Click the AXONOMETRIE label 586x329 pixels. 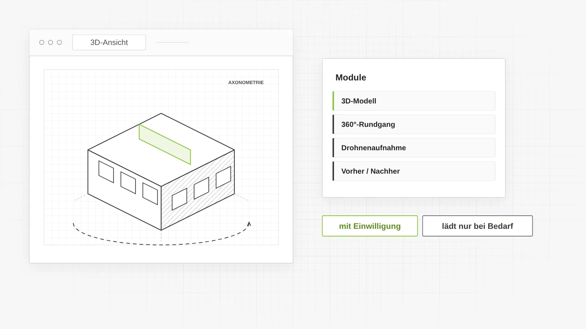246,83
